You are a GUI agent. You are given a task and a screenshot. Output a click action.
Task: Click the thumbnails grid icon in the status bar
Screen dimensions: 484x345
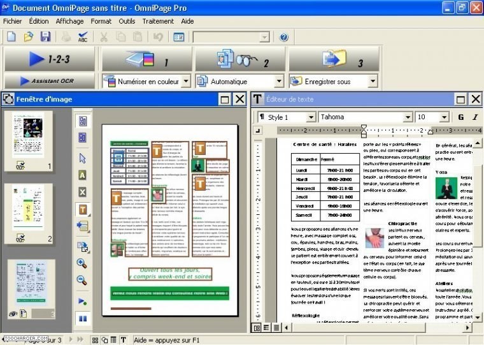pos(95,340)
